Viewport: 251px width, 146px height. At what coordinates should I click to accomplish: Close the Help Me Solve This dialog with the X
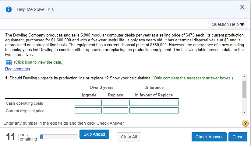[242, 7]
